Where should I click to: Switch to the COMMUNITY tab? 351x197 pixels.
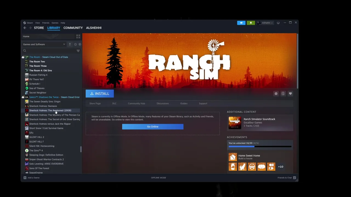point(73,28)
